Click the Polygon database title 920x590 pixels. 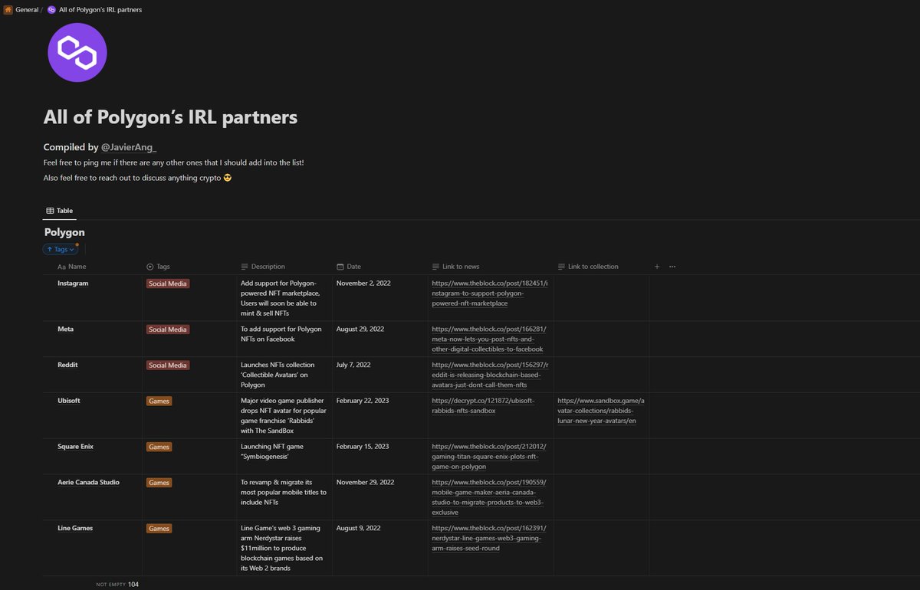pos(64,232)
